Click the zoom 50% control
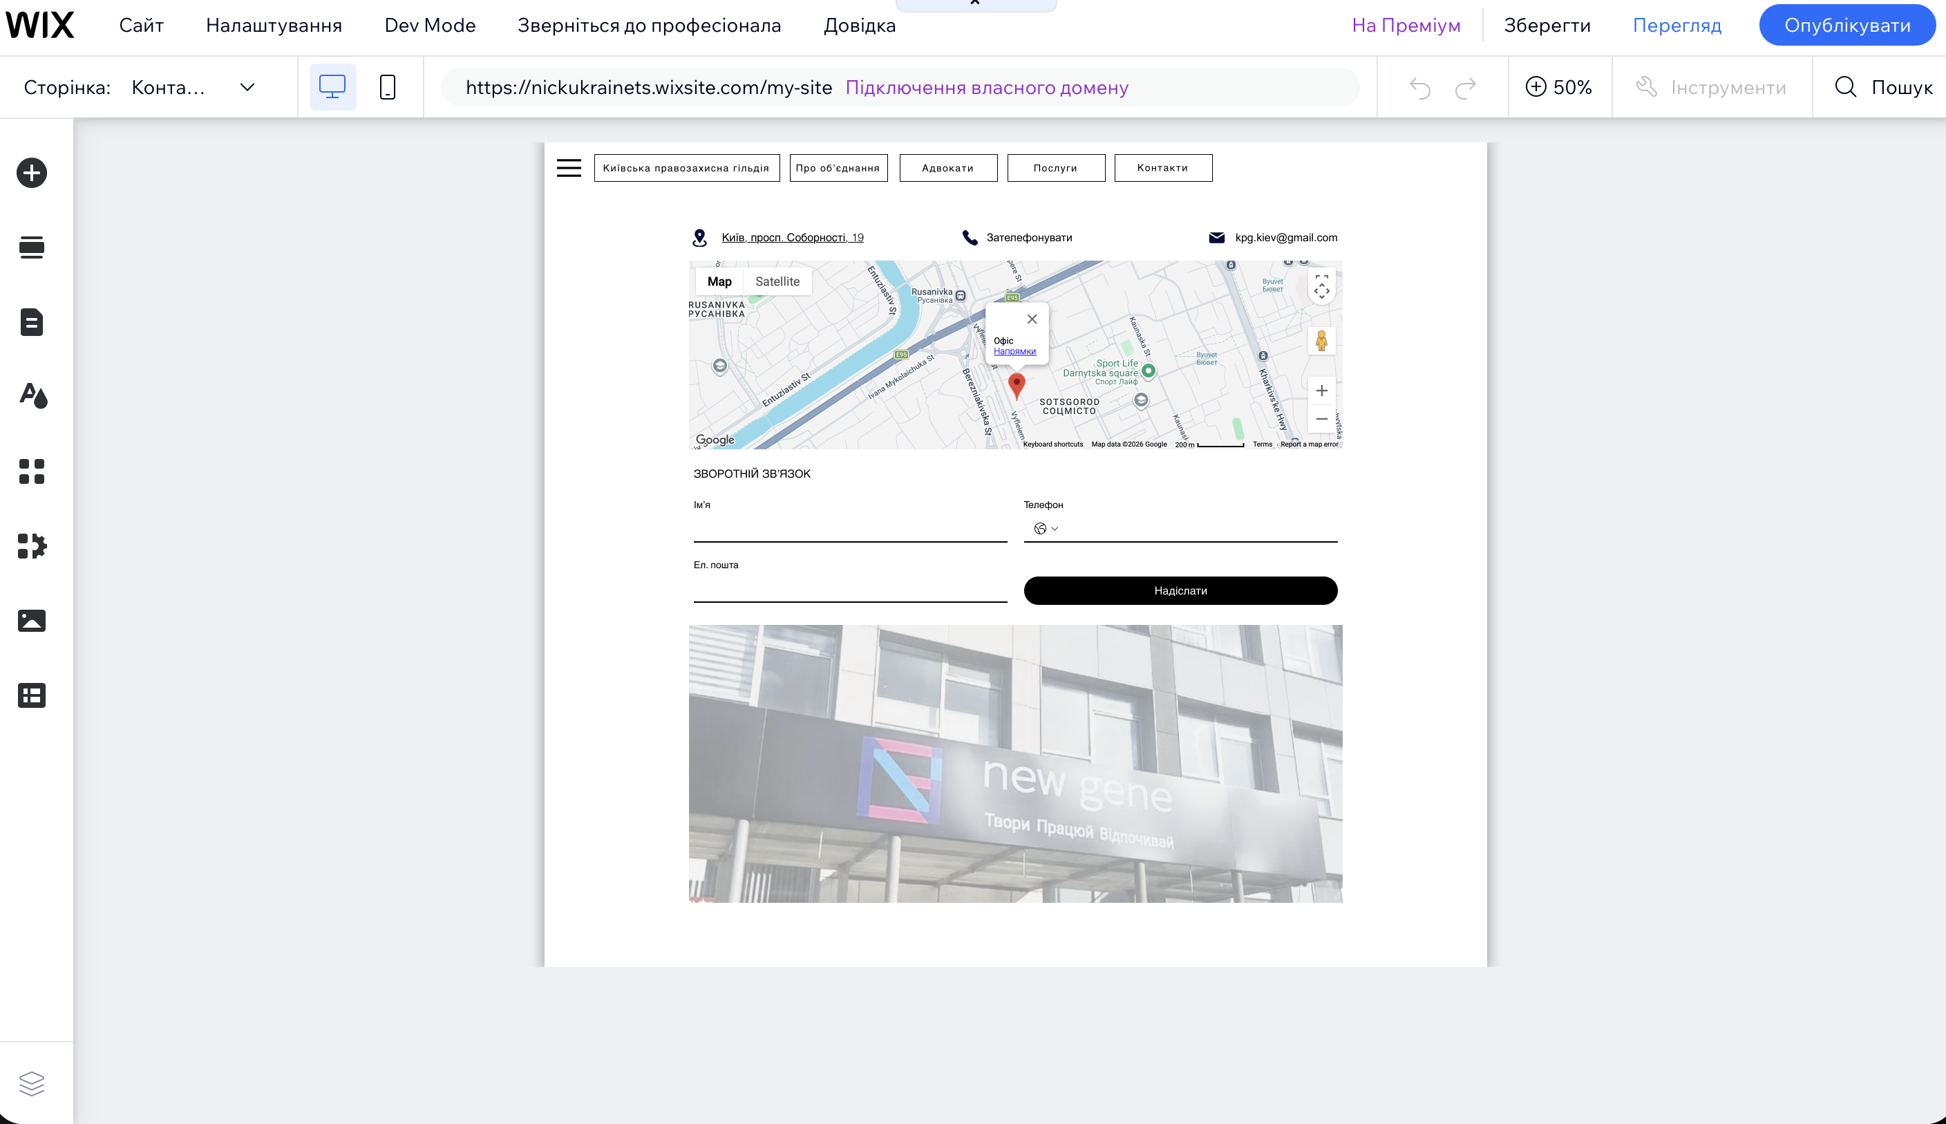The height and width of the screenshot is (1124, 1946). (1558, 87)
